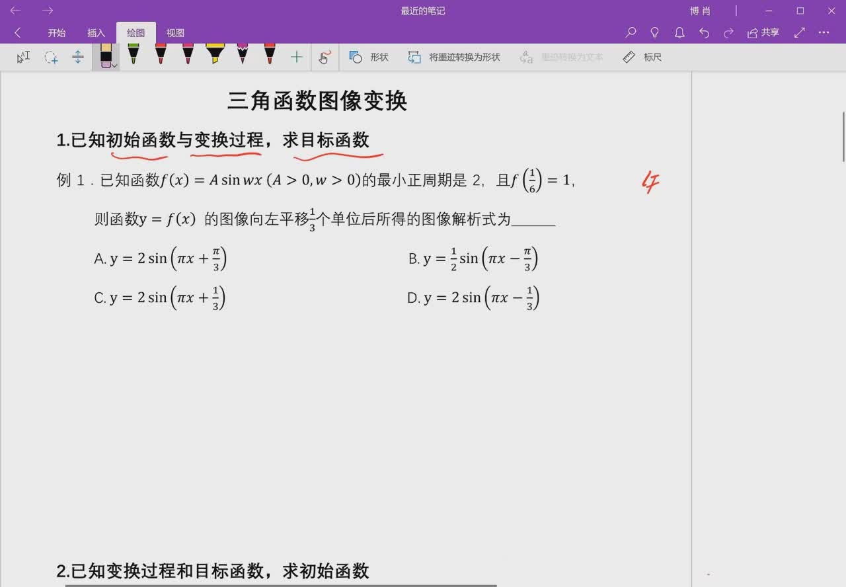Maximize the OneNote window
Viewport: 846px width, 587px height.
tap(800, 11)
